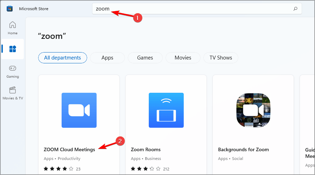
Task: Click the ZOOM Cloud Meetings title
Action: click(69, 149)
